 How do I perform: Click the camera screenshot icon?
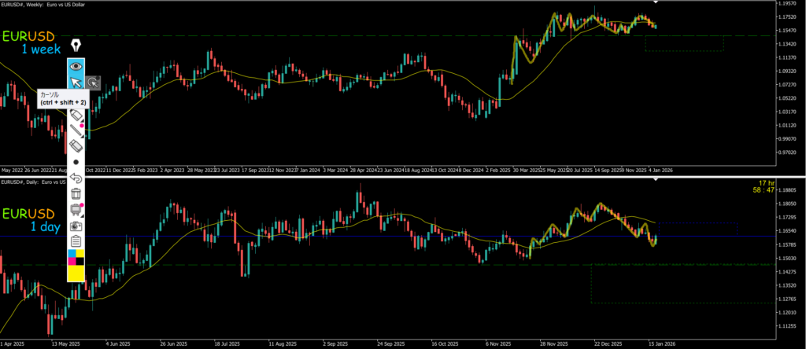pyautogui.click(x=76, y=226)
